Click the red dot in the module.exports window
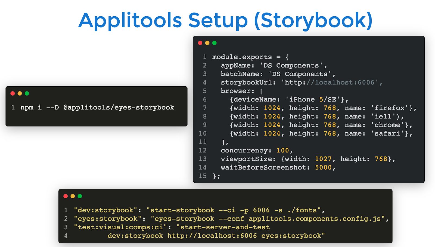The height and width of the screenshot is (247, 435). click(x=200, y=43)
